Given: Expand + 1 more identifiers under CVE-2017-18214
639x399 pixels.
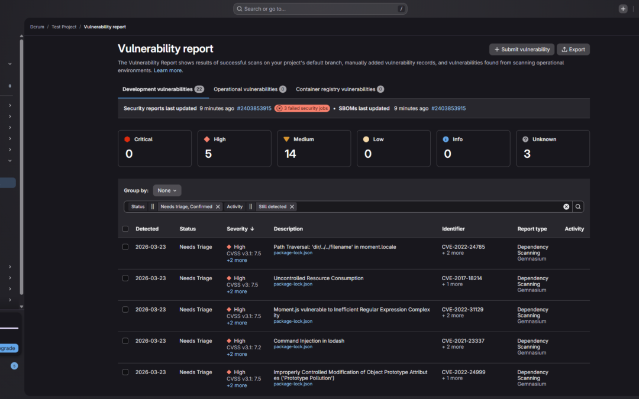Looking at the screenshot, I should pyautogui.click(x=453, y=284).
